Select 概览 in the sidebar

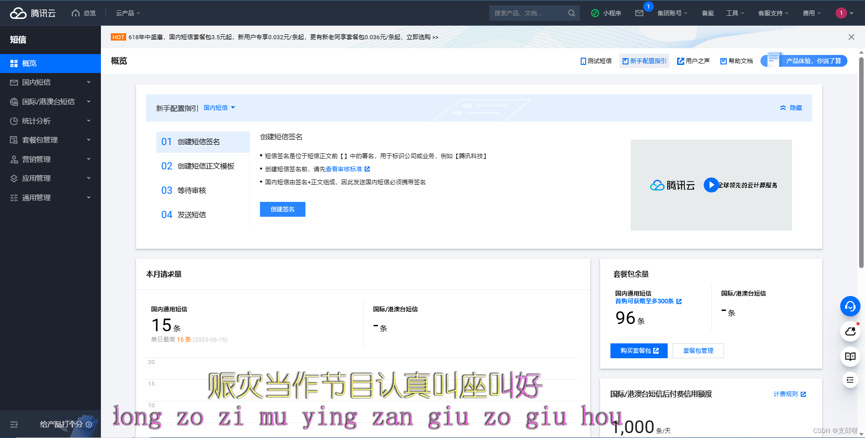pyautogui.click(x=50, y=64)
